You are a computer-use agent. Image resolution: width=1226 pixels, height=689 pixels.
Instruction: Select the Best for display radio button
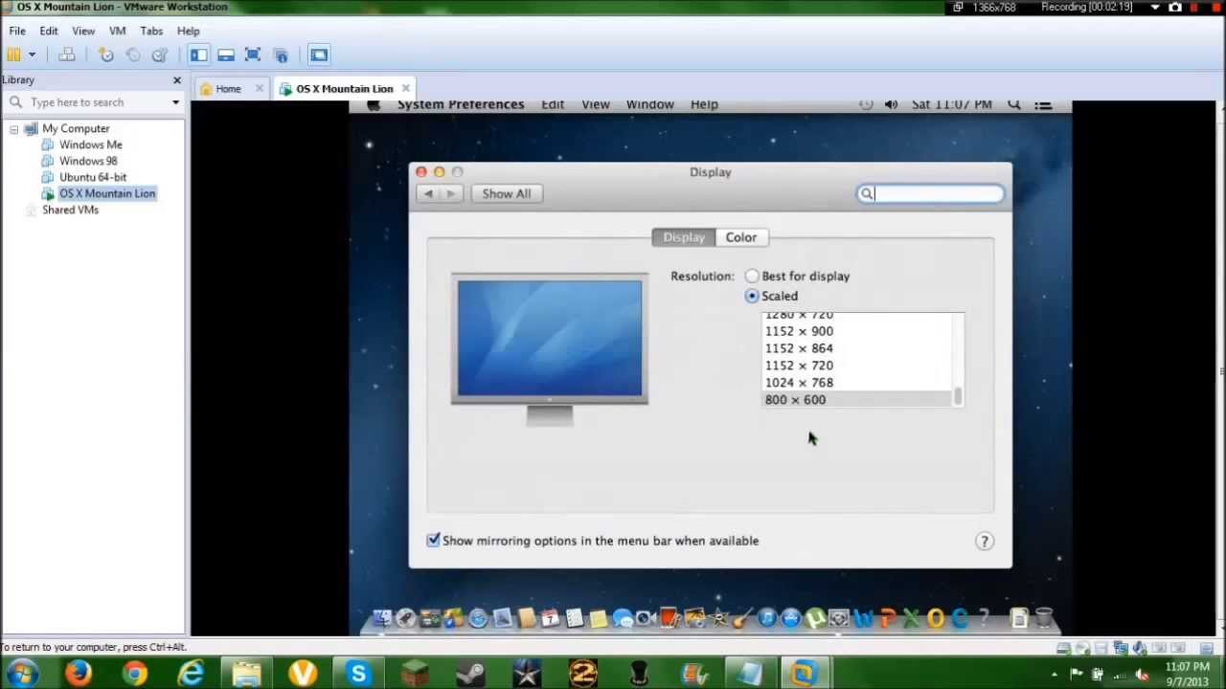(x=752, y=276)
